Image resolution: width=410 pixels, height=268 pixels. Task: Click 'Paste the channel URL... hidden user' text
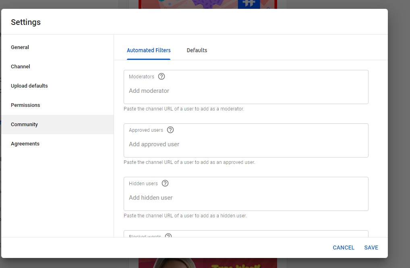pyautogui.click(x=185, y=216)
